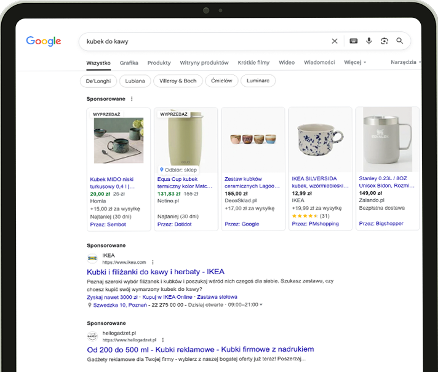438x372 pixels.
Task: Click Zastawa stołowa sitelink
Action: pyautogui.click(x=217, y=297)
